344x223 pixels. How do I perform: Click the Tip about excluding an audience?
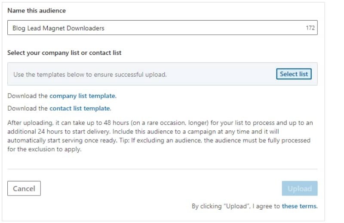coord(215,140)
